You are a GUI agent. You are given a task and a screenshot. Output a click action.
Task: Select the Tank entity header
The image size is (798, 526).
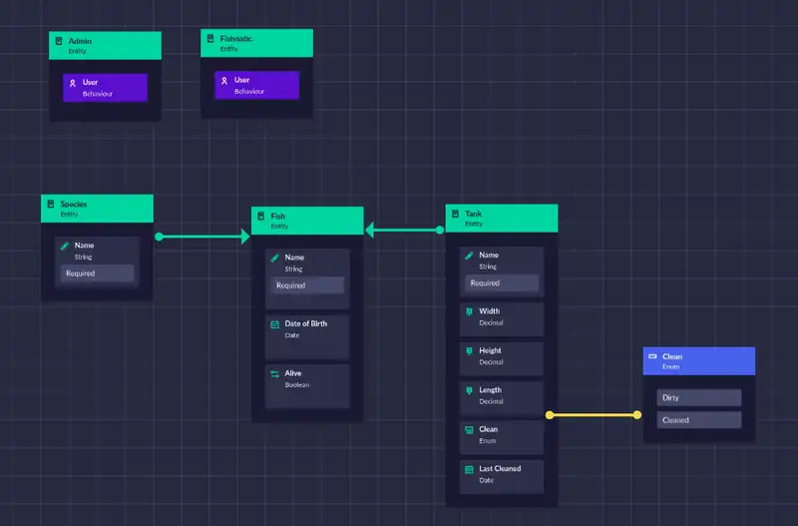pyautogui.click(x=501, y=218)
